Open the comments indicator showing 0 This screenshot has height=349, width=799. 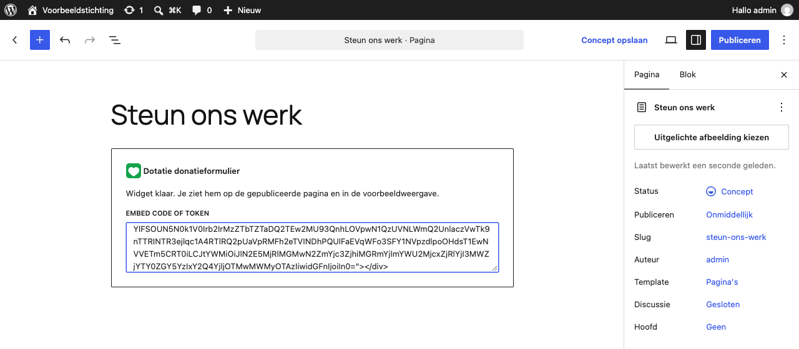[202, 10]
